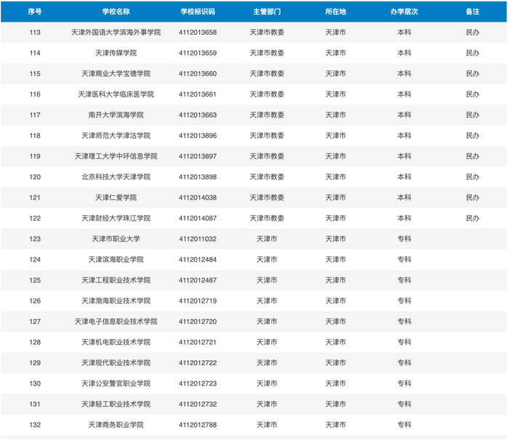
Task: Click the code 4112013660
Action: point(198,74)
